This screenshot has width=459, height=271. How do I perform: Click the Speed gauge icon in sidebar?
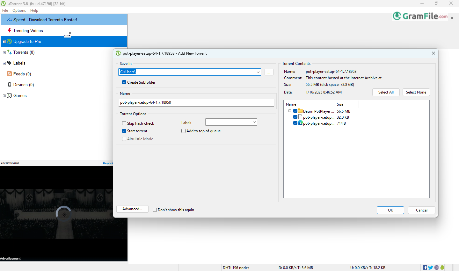pos(10,20)
